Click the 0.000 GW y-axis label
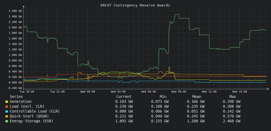This screenshot has width=271, height=131. point(15,82)
